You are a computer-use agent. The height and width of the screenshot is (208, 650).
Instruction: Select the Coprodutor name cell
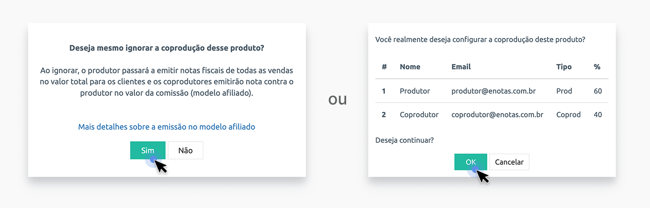pos(419,115)
